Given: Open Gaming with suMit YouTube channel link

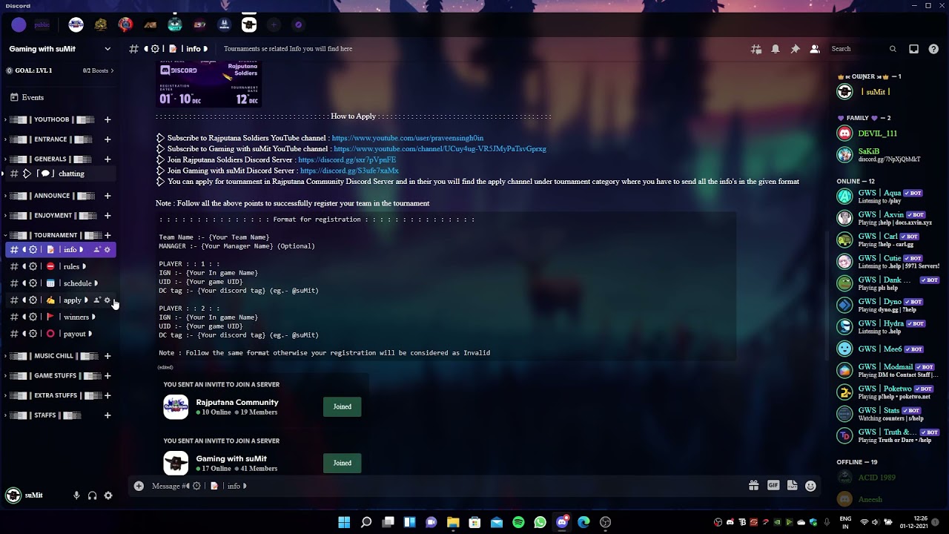Looking at the screenshot, I should 440,149.
